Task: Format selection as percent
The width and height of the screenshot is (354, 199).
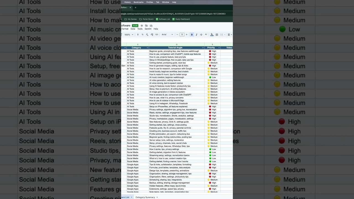Action: pos(142,35)
